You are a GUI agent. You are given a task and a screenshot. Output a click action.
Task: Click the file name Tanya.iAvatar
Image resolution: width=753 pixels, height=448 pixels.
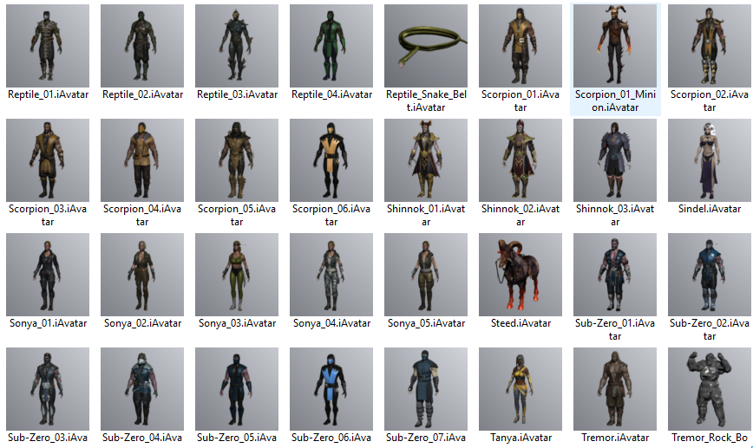click(521, 438)
